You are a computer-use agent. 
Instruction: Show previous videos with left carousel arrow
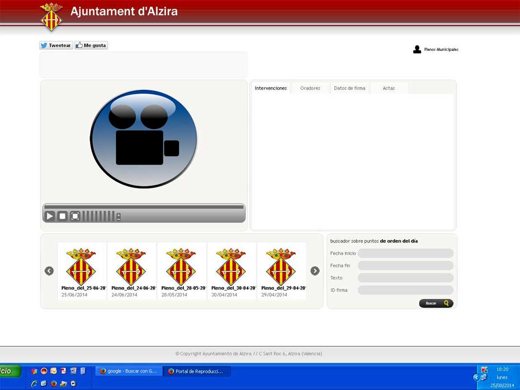point(49,271)
